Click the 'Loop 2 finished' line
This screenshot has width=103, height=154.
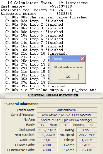click(x=35, y=25)
